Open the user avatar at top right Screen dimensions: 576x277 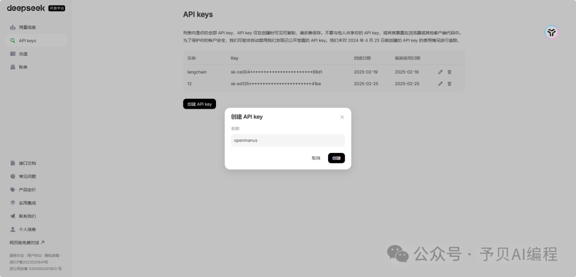pyautogui.click(x=551, y=32)
